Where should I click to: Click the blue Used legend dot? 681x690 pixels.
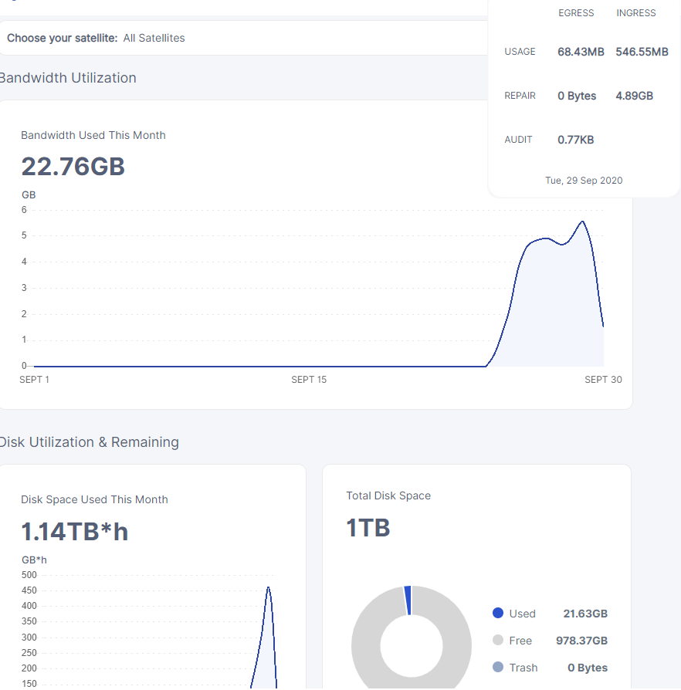(498, 614)
